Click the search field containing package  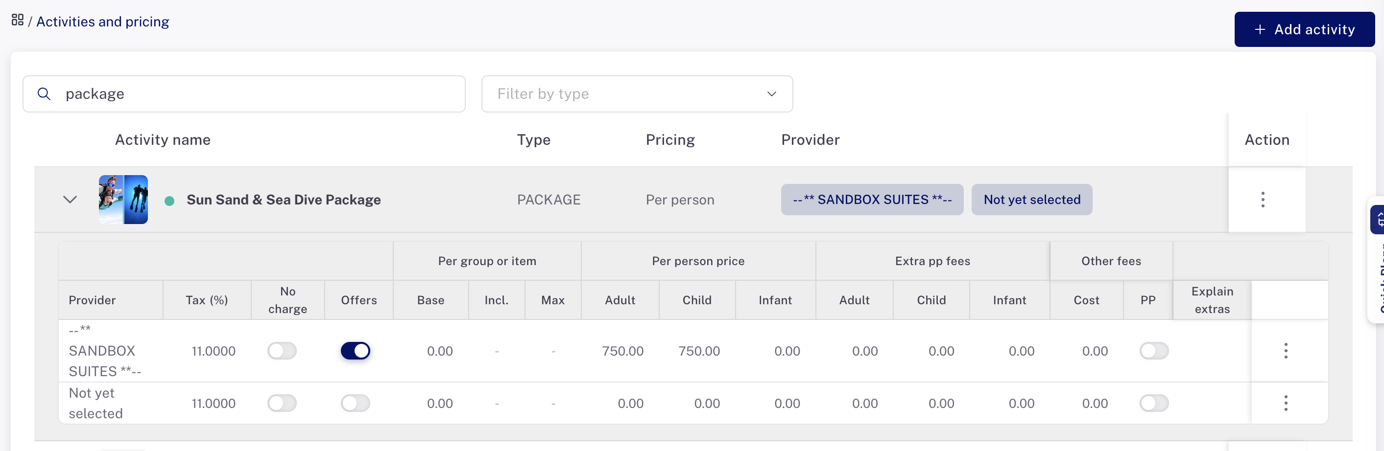(244, 94)
